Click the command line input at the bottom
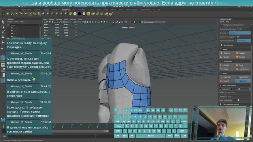Screen dimensions: 253x142 click(52, 136)
